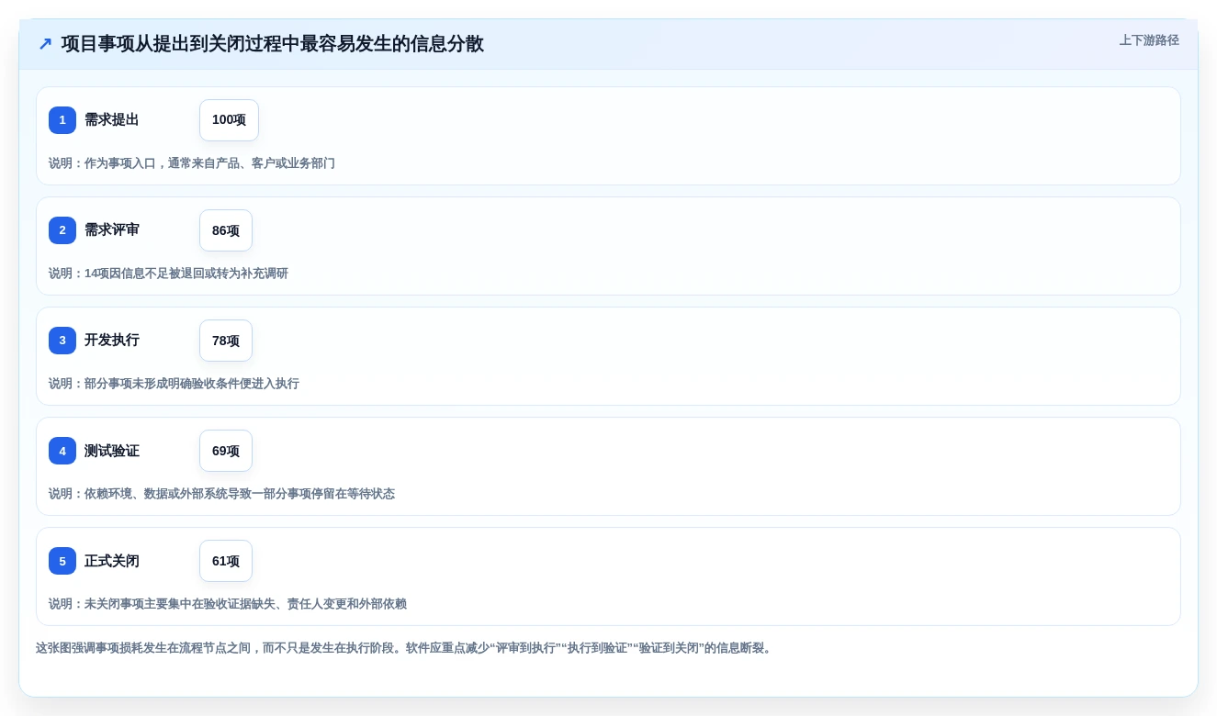Image resolution: width=1217 pixels, height=716 pixels.
Task: Click the note about 未形成明确验收条件
Action: pos(174,384)
